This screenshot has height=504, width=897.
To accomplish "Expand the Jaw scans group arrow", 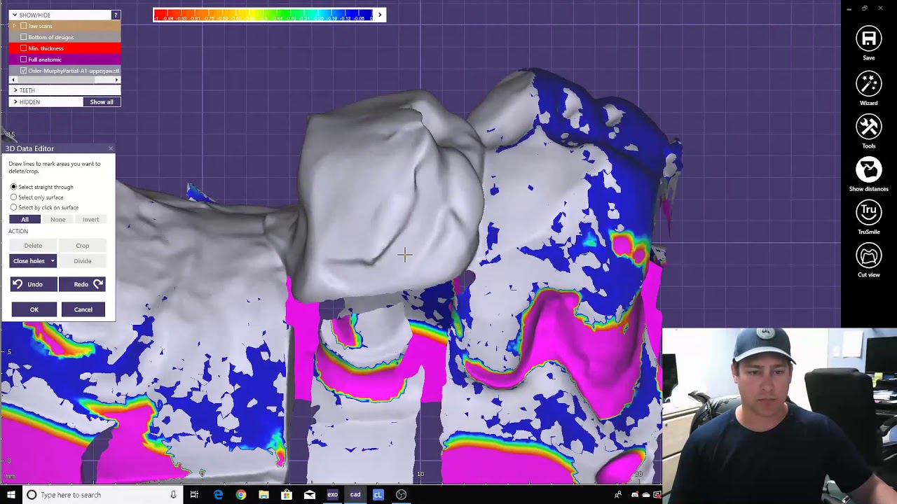I will 14,26.
